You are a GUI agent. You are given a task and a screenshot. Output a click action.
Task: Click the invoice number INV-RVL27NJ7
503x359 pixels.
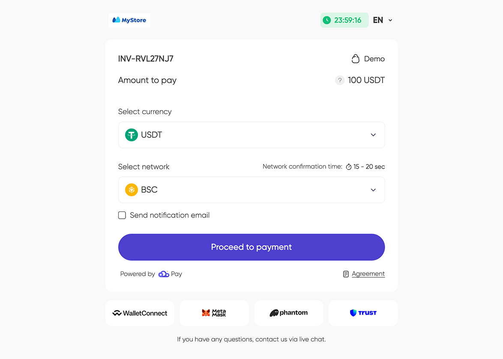[x=146, y=59]
